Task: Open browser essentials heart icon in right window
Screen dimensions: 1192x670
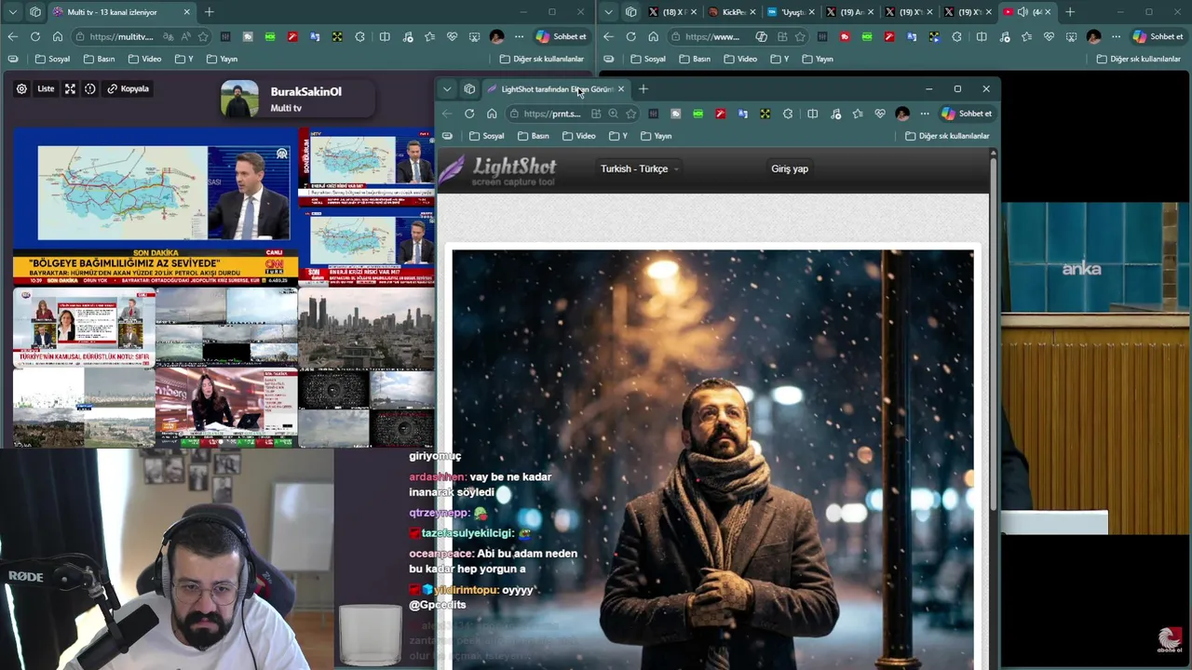Action: pos(1049,36)
